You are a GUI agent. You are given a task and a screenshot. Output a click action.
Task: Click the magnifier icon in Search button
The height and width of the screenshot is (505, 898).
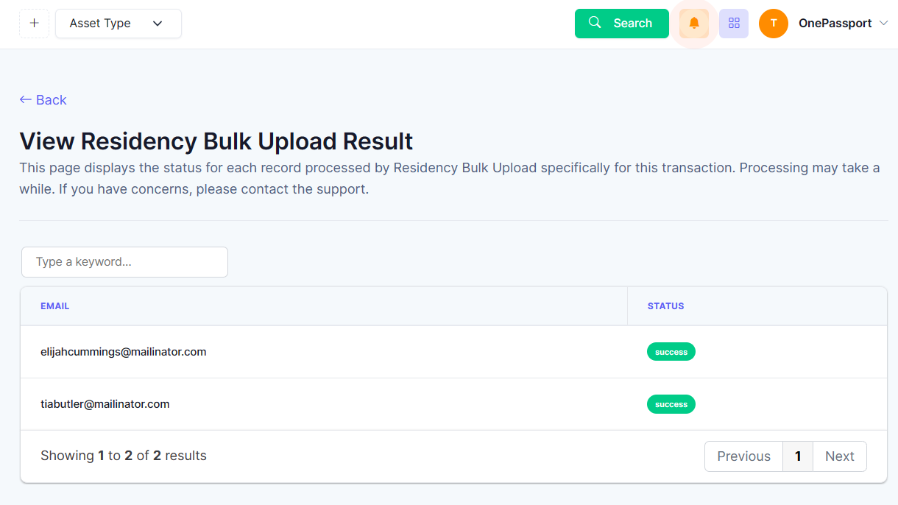595,23
